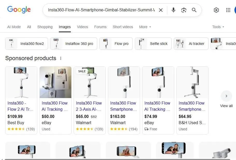Click the SALE-tagged Insta360 Flow 2 thumbnail

[89, 82]
